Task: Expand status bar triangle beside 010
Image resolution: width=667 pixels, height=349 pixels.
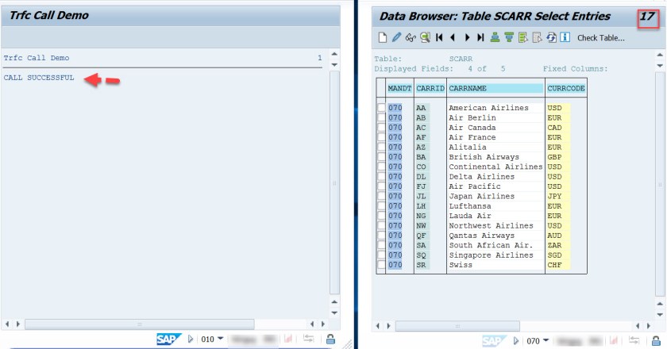Action: click(x=190, y=339)
